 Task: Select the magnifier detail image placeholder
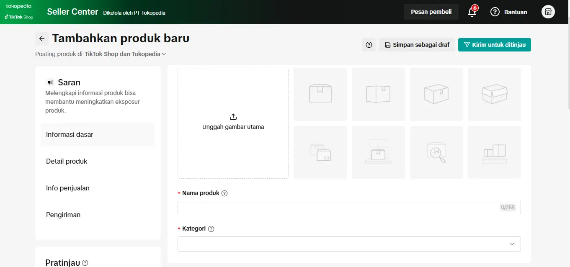[436, 152]
